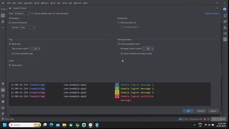Toggle Use as default view for new windows

point(32,14)
